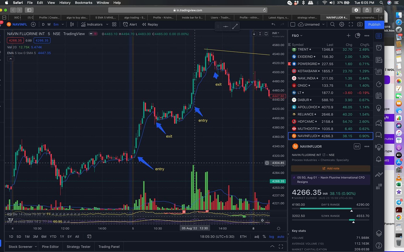The width and height of the screenshot is (404, 252).
Task: Select POWERGRID in the watchlist
Action: pos(331,64)
